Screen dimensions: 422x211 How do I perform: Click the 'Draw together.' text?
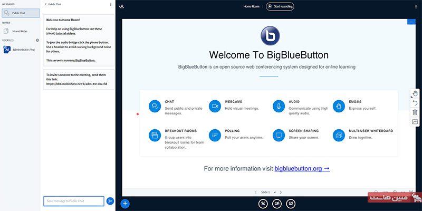[361, 138]
